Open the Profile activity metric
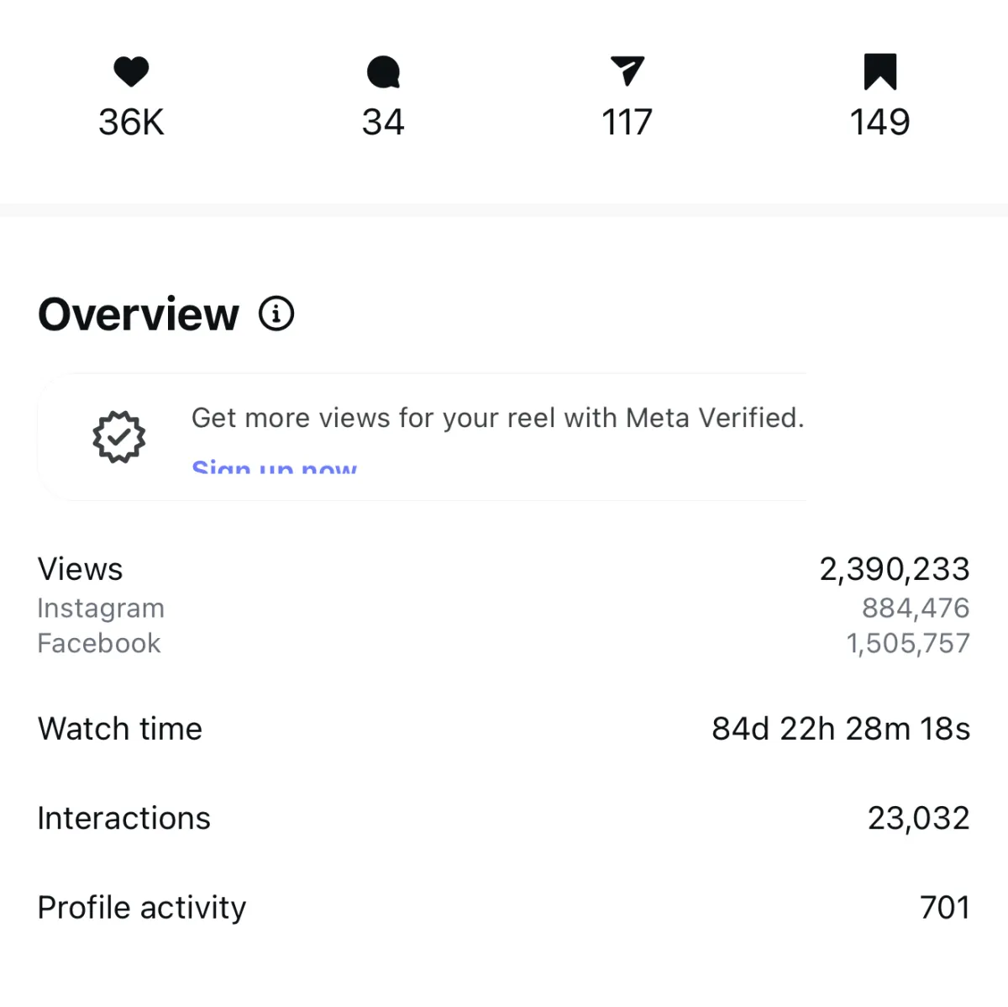 pos(142,908)
